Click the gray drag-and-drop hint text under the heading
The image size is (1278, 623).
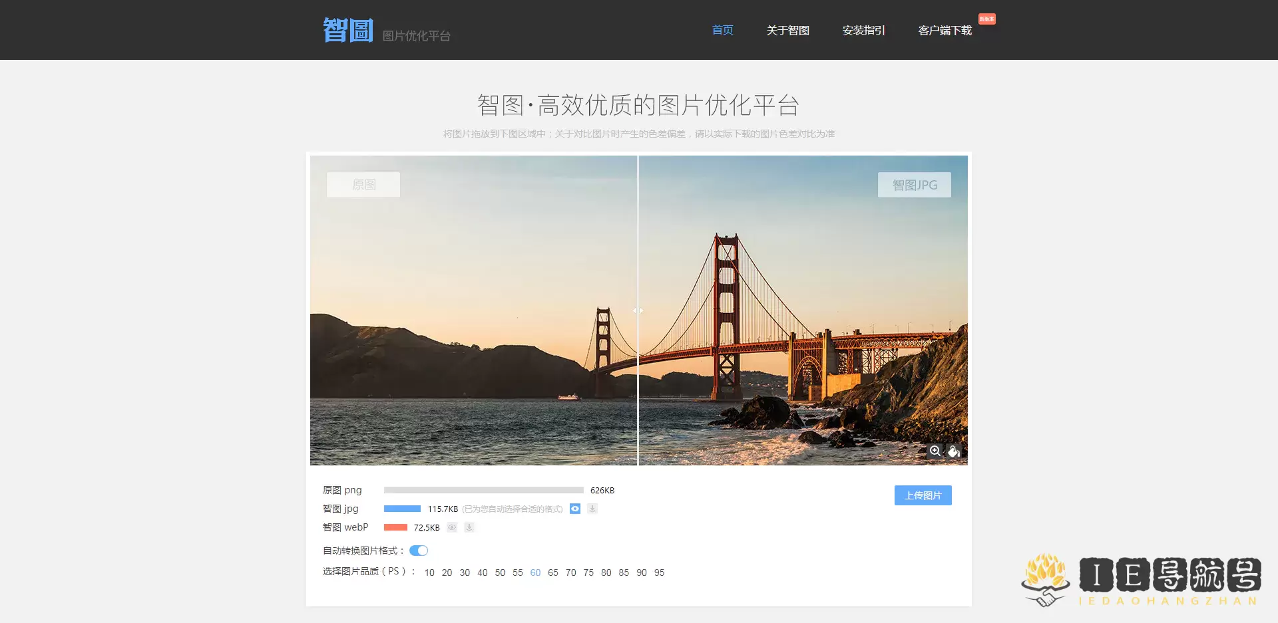(639, 134)
